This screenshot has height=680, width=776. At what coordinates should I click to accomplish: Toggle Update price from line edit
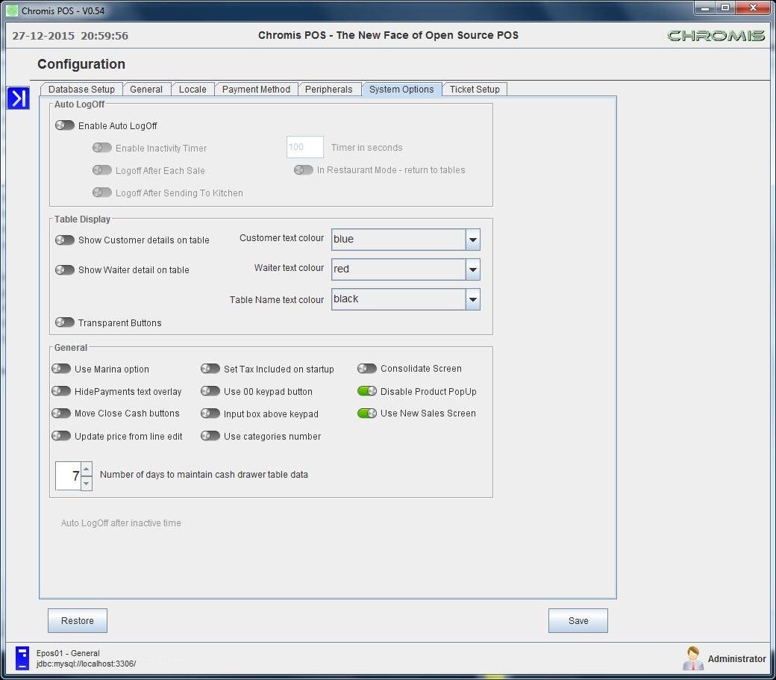[x=61, y=436]
